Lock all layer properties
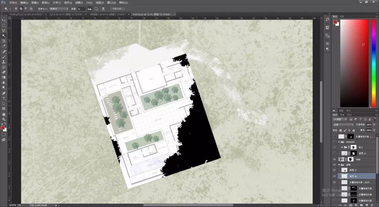 [x=354, y=130]
